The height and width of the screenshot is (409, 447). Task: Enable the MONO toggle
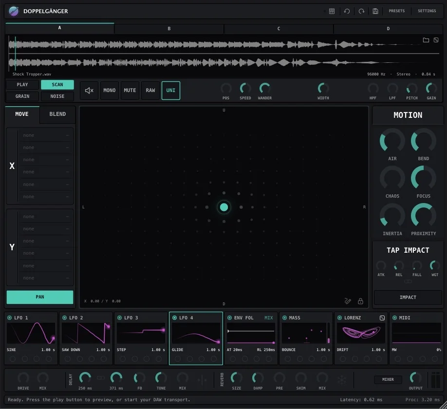[x=110, y=91]
